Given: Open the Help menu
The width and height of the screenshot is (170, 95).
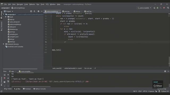Looking at the screenshot, I should (x=58, y=4).
